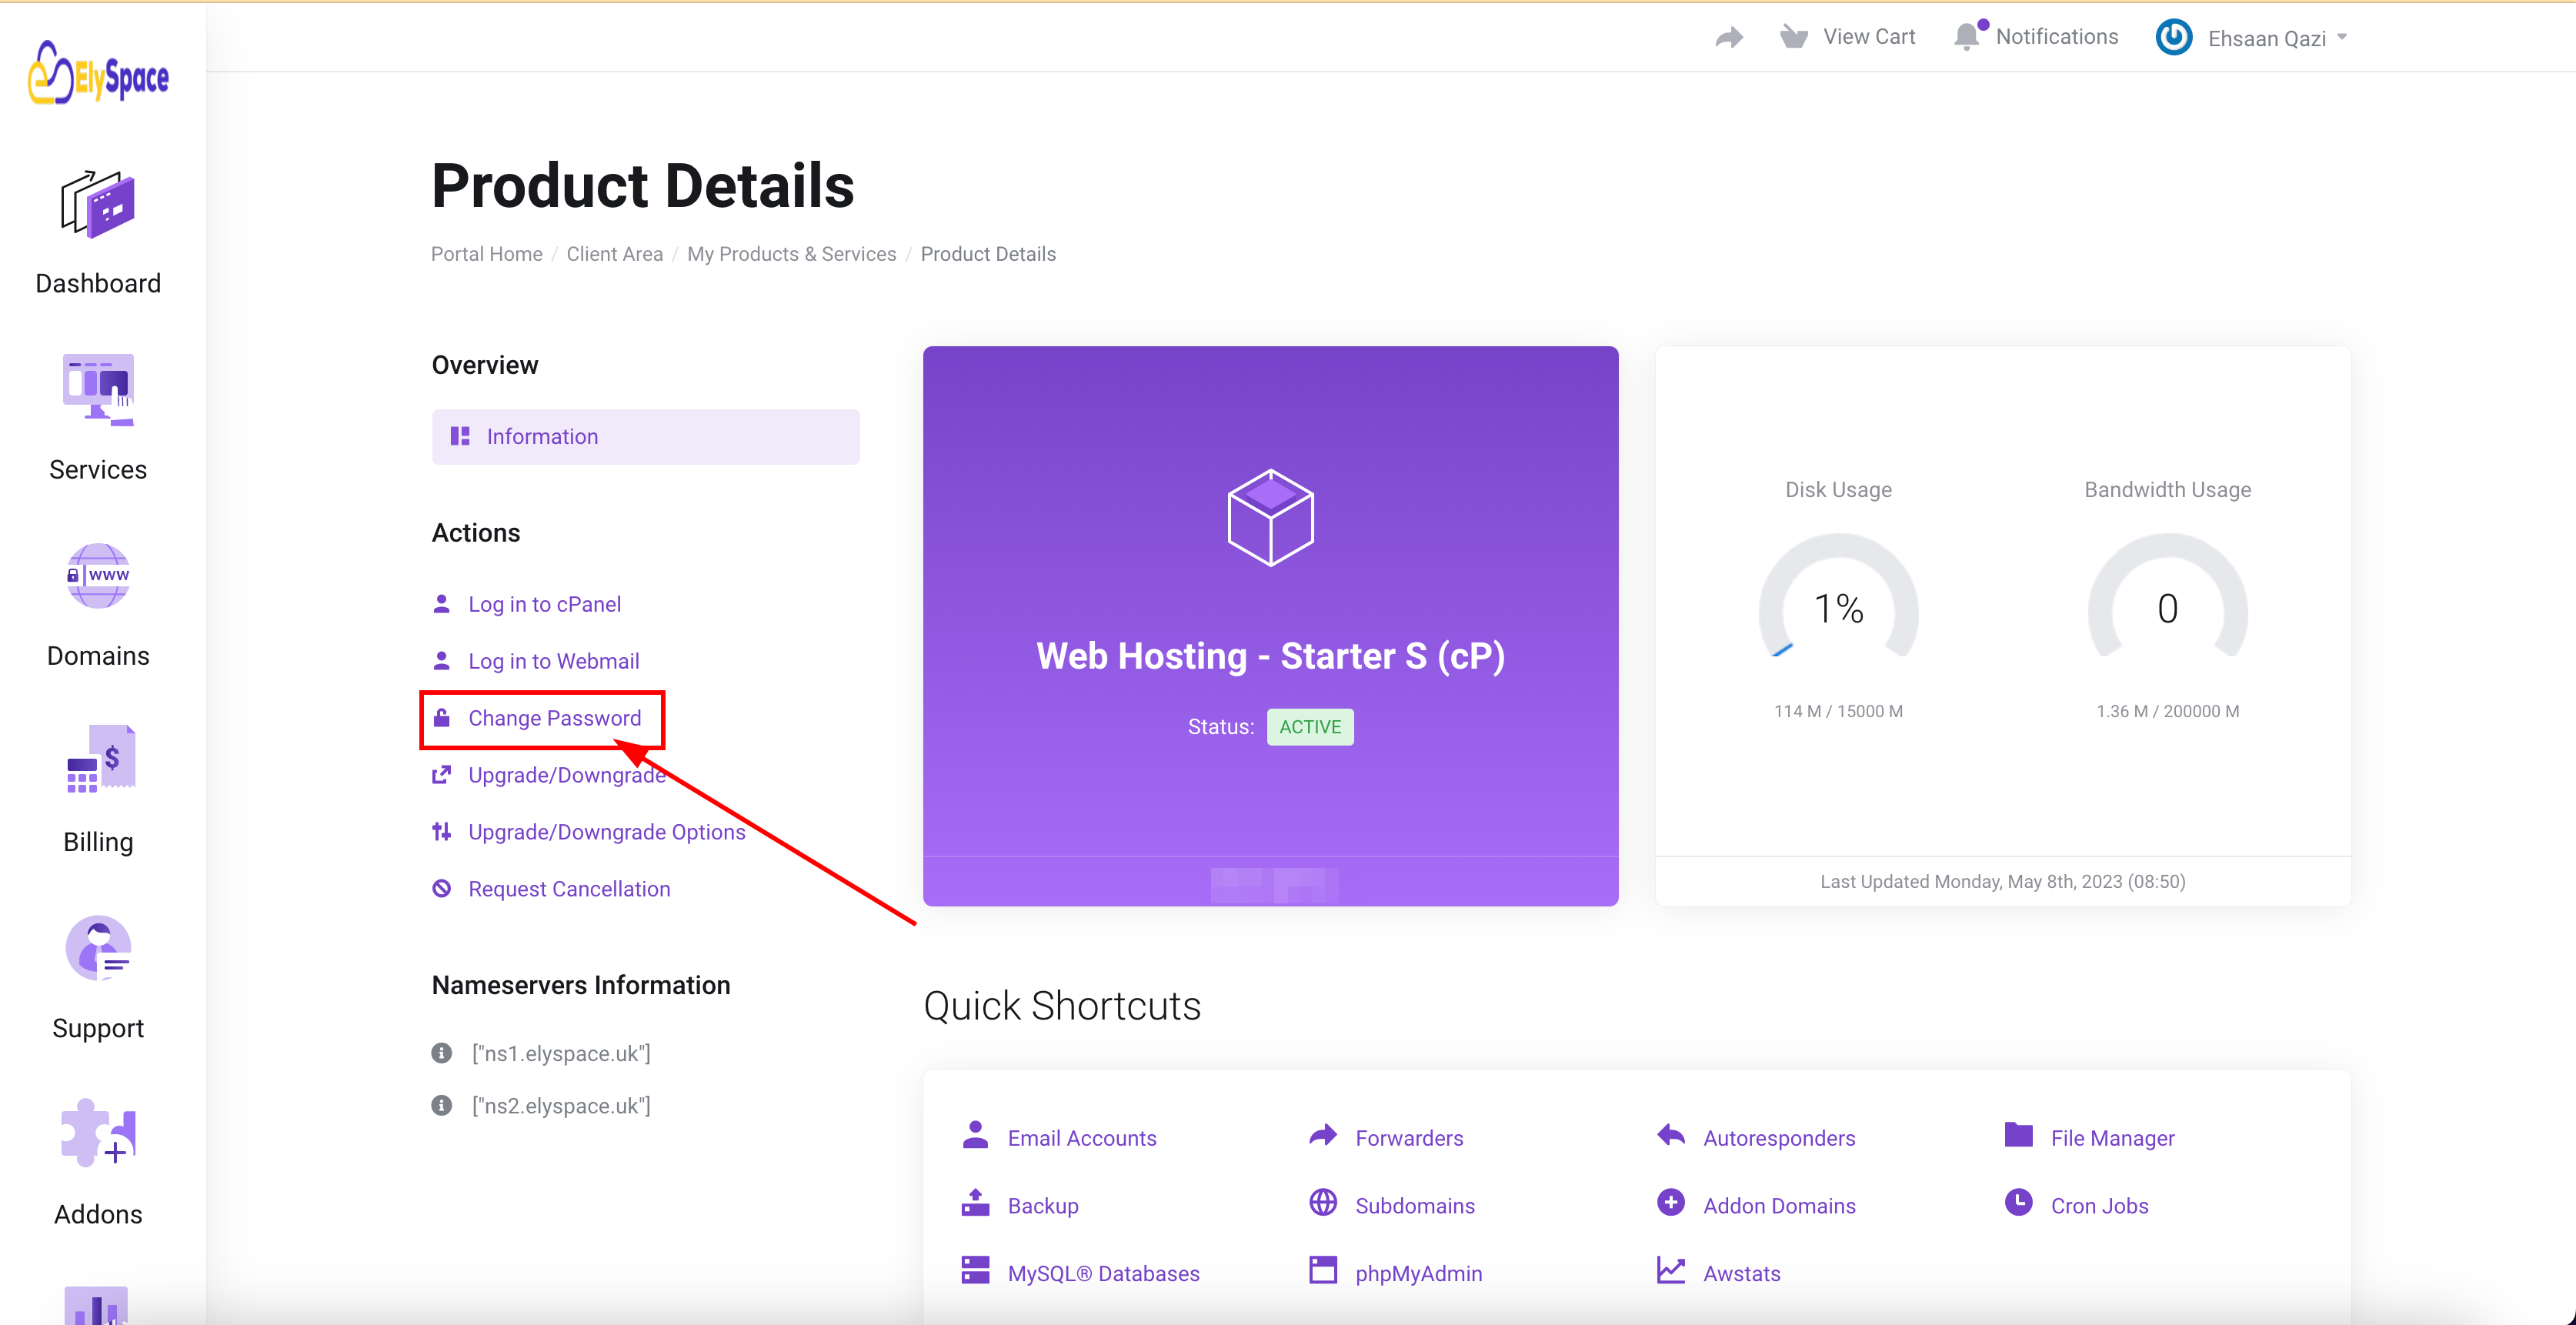Click Product Details breadcrumb text
This screenshot has width=2576, height=1325.
tap(988, 254)
